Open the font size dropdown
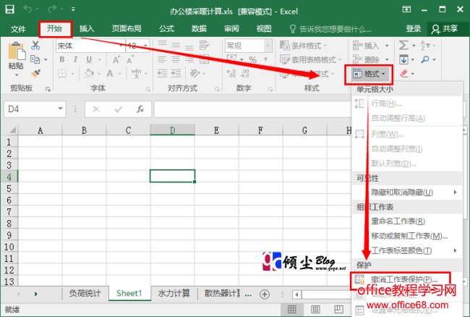 [x=145, y=46]
